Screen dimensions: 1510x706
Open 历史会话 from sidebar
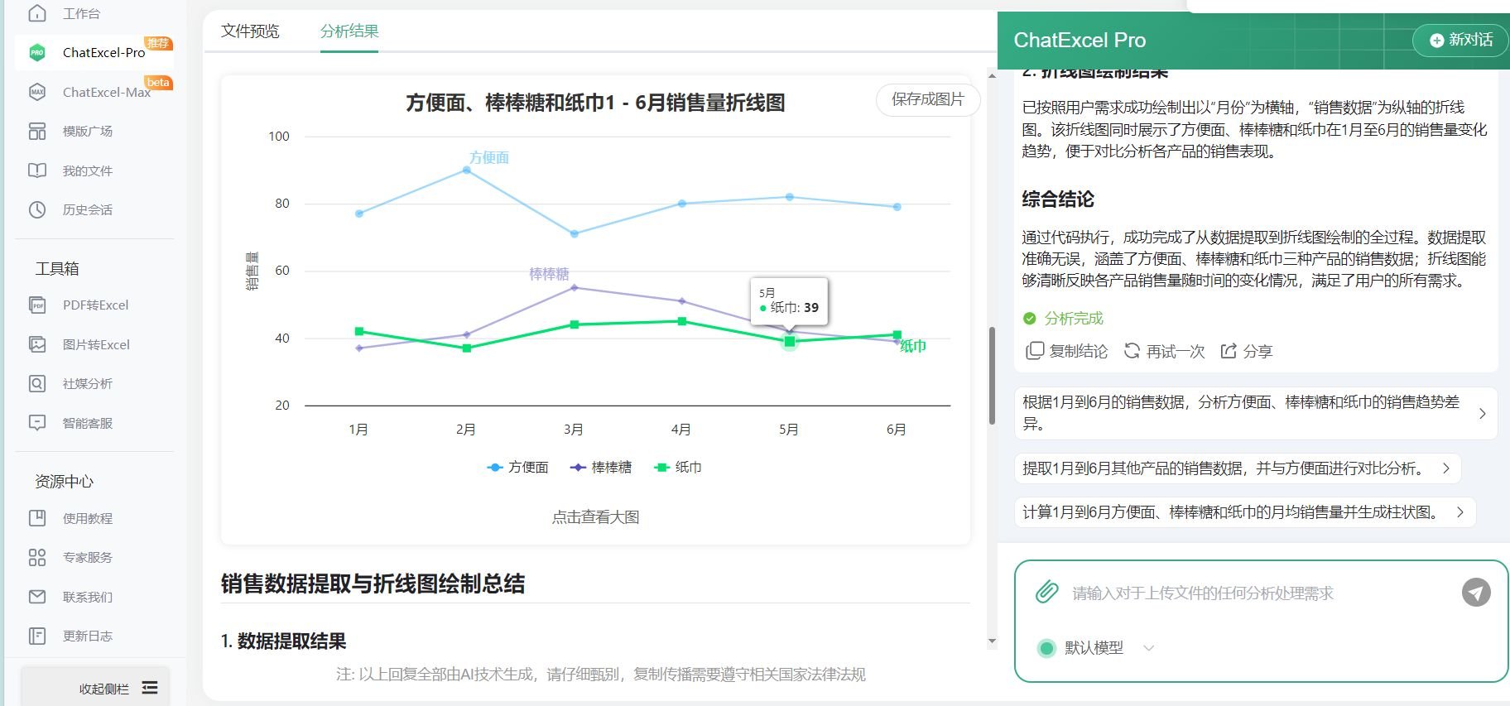point(87,210)
